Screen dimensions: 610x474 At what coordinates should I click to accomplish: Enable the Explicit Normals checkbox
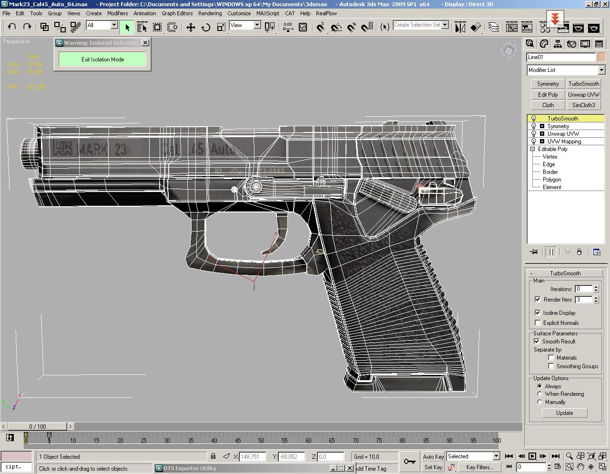538,323
